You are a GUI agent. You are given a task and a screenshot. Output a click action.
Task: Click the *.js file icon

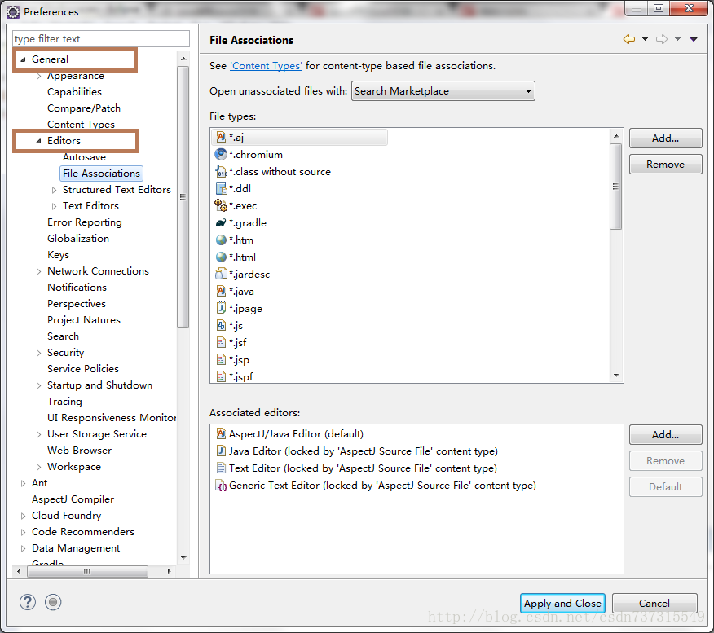(221, 325)
